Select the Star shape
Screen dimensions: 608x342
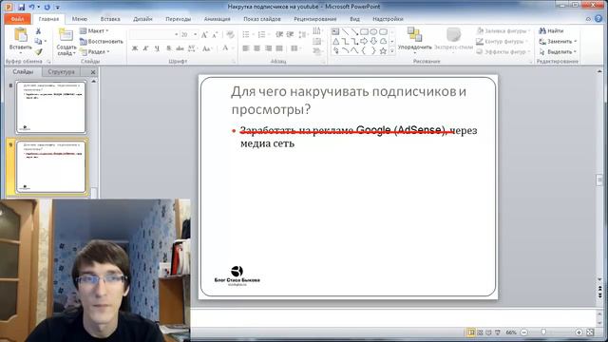tap(383, 50)
